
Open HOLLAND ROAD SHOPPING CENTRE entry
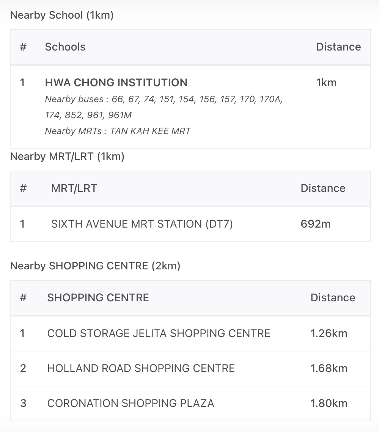click(141, 368)
